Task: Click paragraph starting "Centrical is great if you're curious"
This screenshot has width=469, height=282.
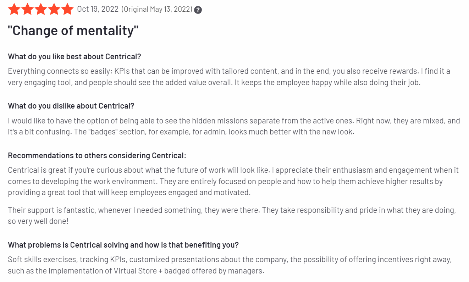Action: tap(233, 181)
